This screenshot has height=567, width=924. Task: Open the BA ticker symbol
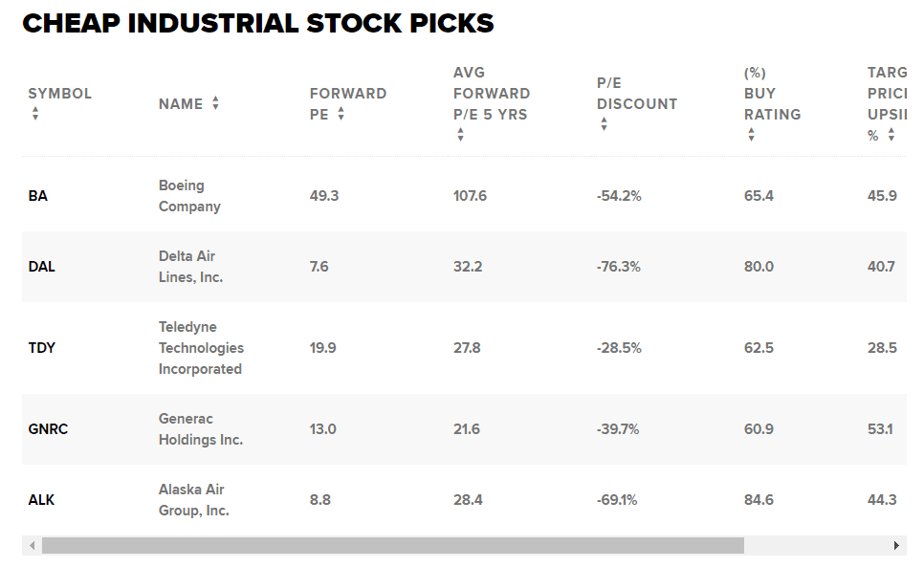(x=37, y=196)
